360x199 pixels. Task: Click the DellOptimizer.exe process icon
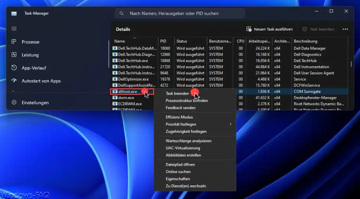115,79
